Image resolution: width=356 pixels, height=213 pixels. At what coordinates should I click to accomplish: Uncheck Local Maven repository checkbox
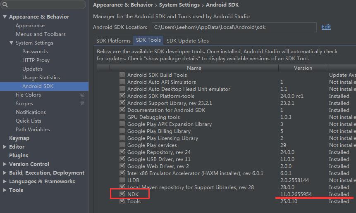122,187
